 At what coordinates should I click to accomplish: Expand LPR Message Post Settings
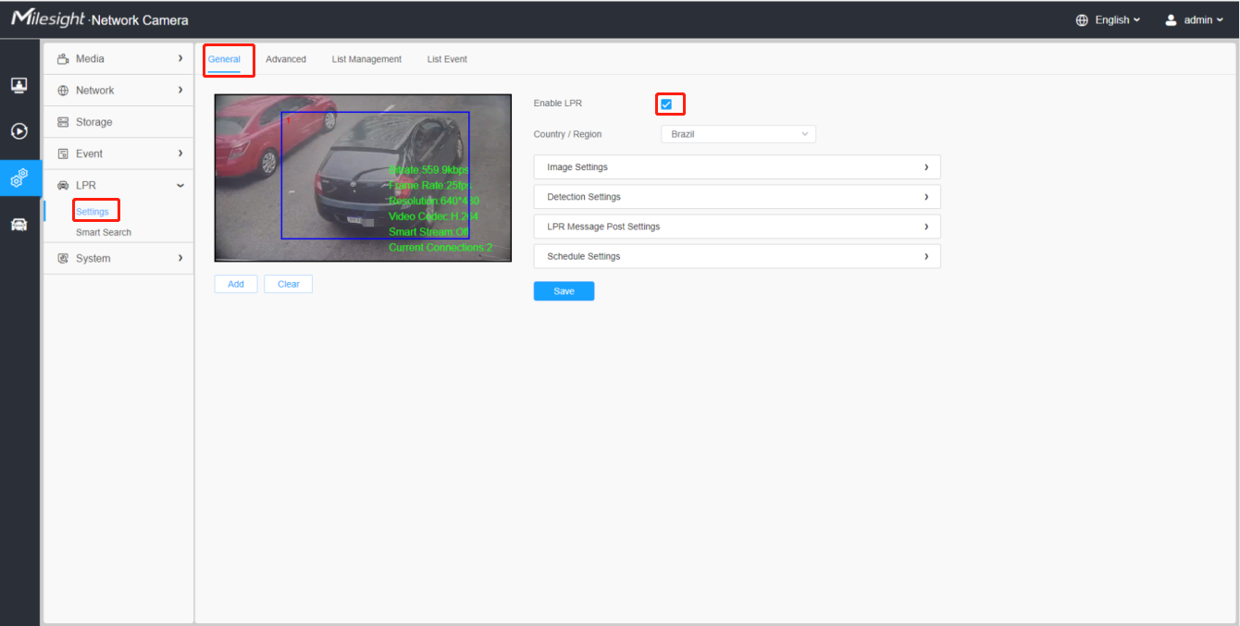point(737,227)
